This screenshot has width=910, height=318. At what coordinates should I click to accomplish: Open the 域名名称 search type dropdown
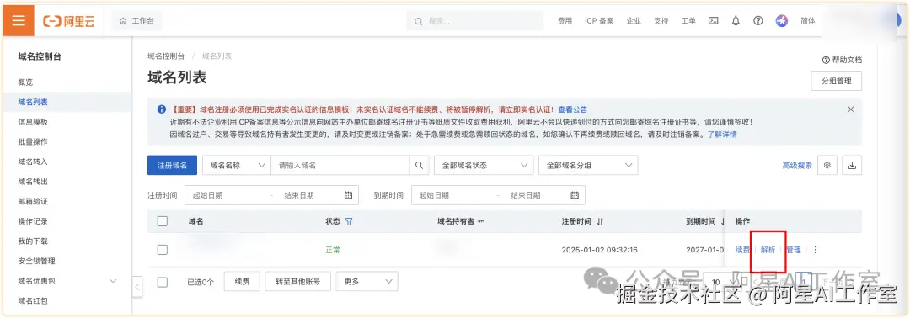click(236, 165)
